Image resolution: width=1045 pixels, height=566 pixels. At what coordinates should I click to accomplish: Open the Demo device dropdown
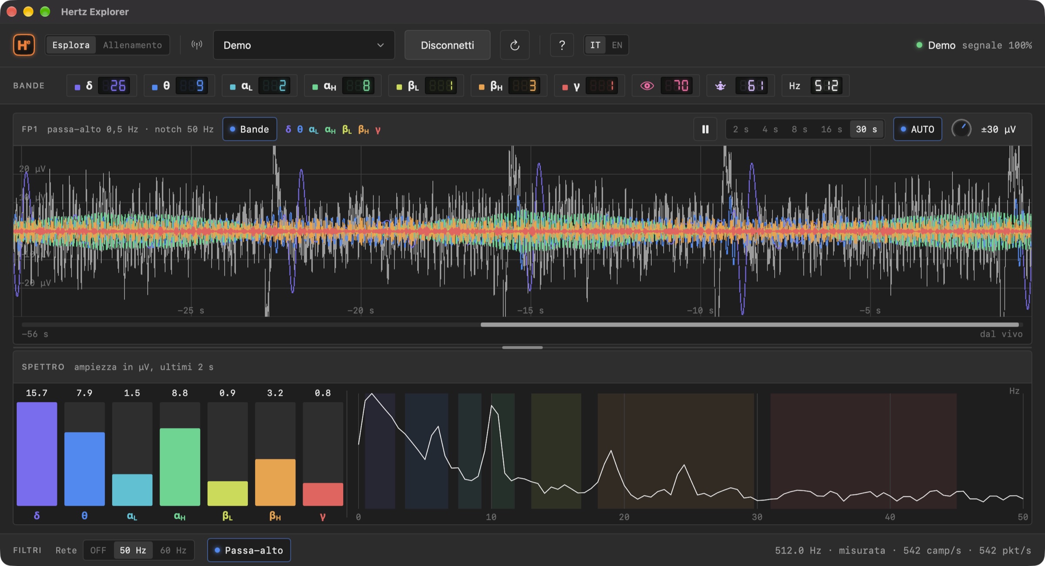click(304, 45)
